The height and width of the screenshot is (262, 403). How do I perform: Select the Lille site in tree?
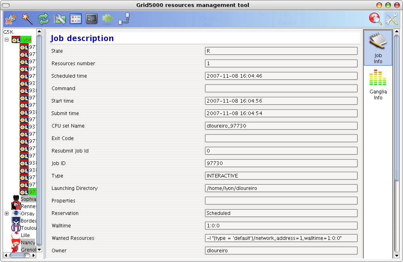25,235
